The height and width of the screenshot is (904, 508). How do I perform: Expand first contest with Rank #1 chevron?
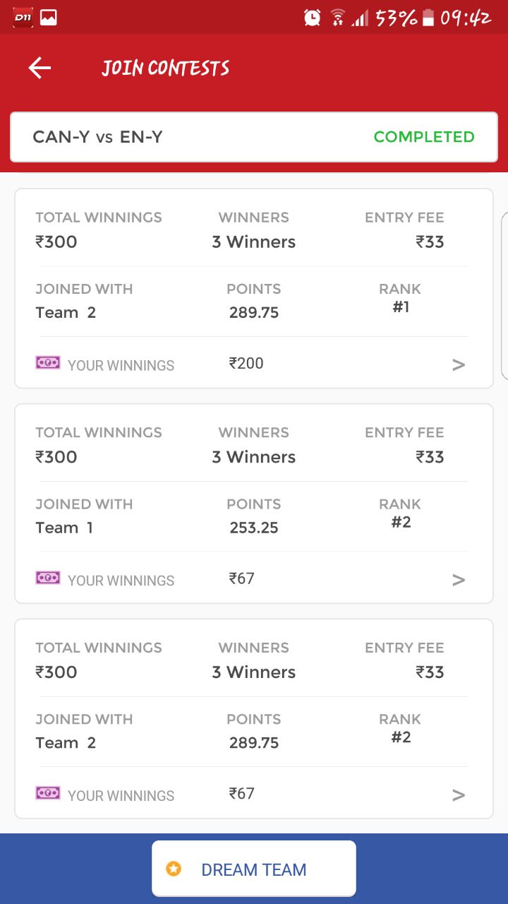coord(459,364)
